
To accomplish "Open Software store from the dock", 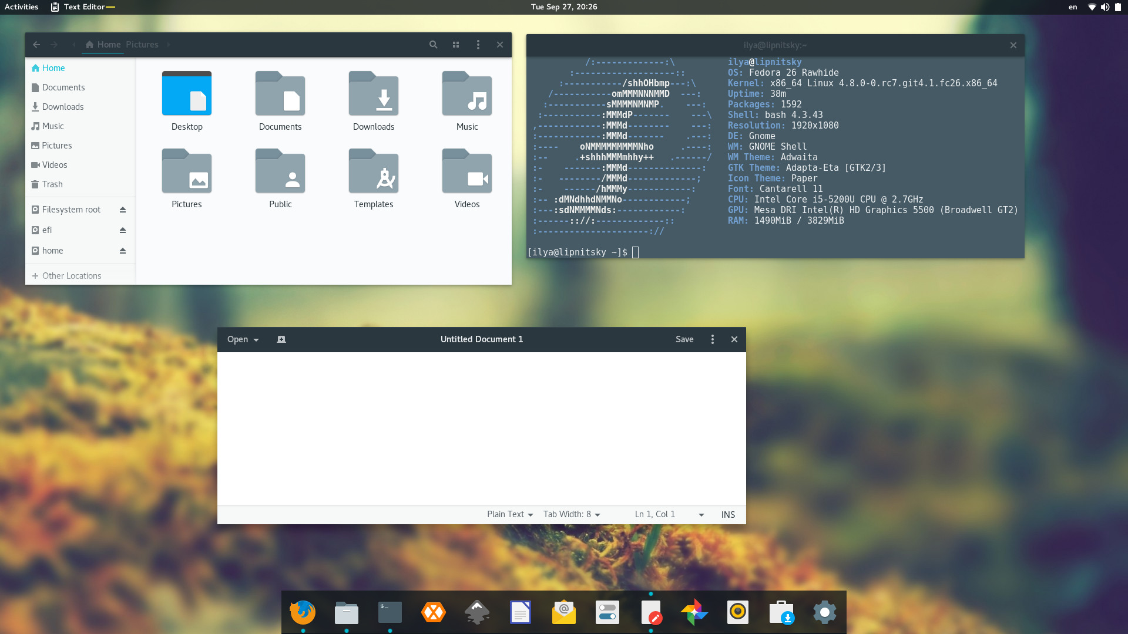I will pyautogui.click(x=781, y=612).
